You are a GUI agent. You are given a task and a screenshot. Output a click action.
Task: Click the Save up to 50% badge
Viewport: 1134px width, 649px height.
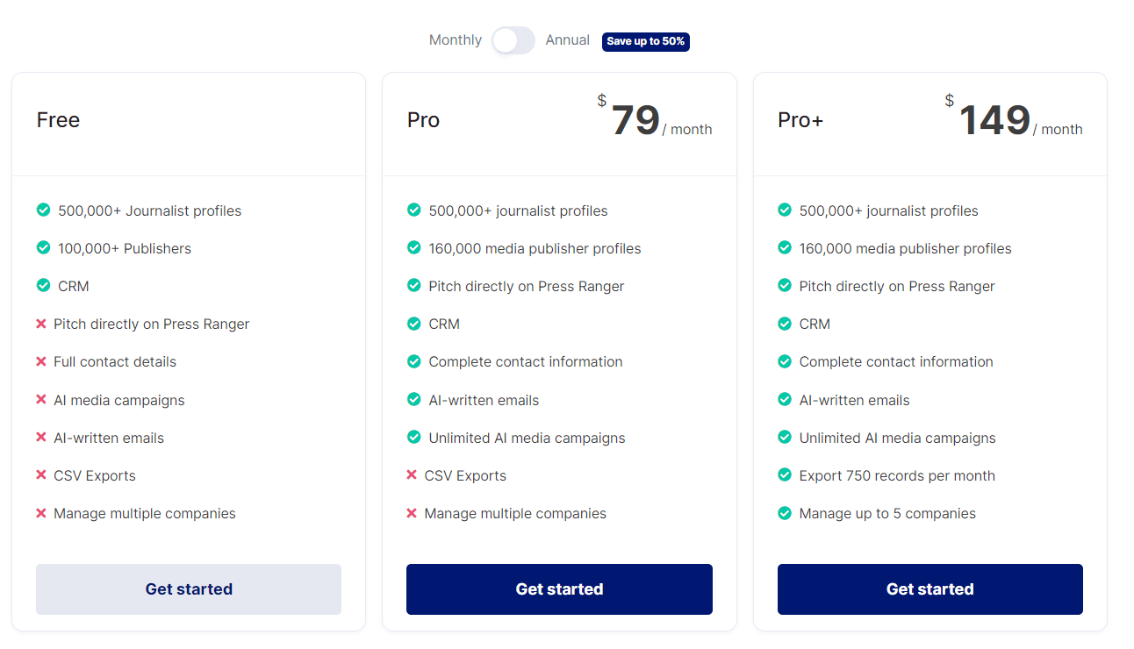(645, 41)
